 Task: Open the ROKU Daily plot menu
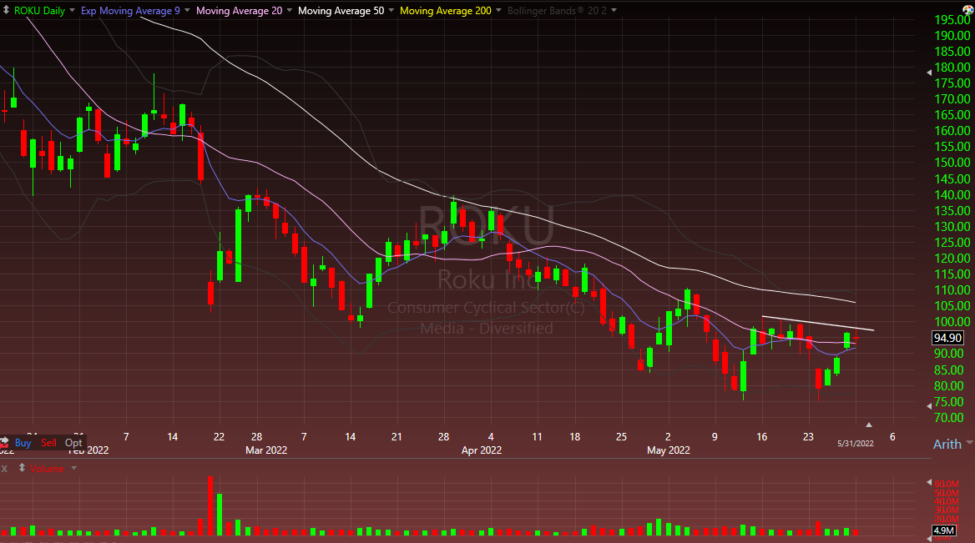pos(72,11)
